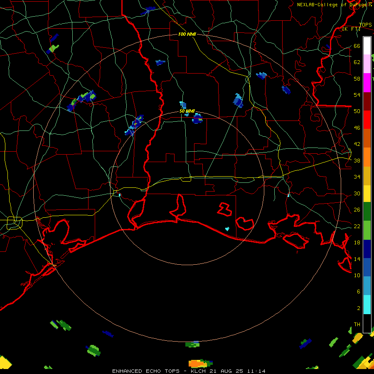374x374 pixels.
Task: Click the '50 NMI' range ring label
Action: (x=187, y=111)
